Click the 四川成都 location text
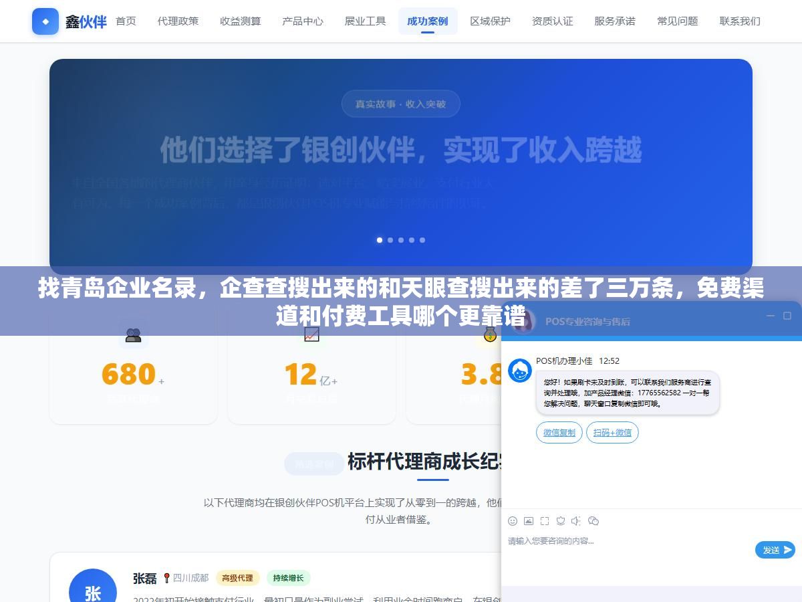Viewport: 802px width, 602px height. tap(190, 578)
